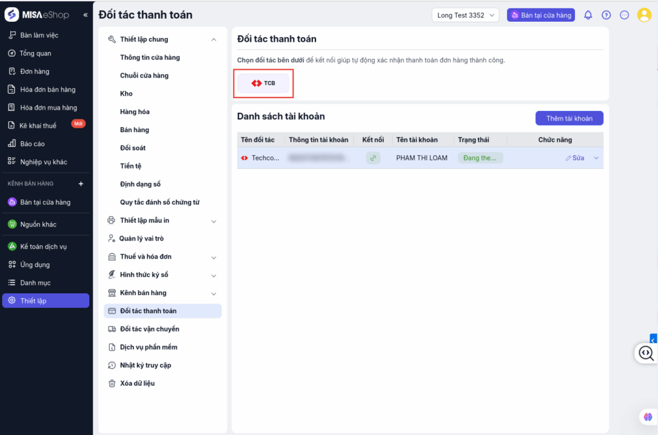Click the Bán tại cửa hàng header button

tap(540, 15)
